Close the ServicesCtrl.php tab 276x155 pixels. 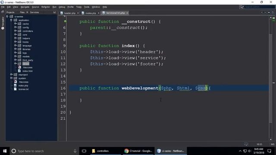(127, 13)
